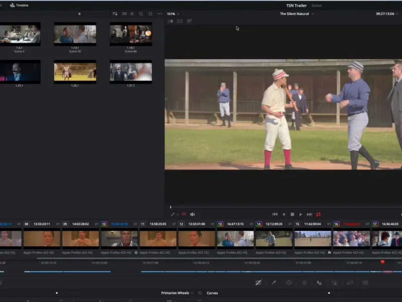Select clip 13 thumbnail in timeline
This screenshot has height=302, width=402.
[235, 239]
